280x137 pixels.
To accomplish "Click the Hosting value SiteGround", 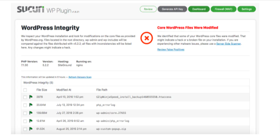I will click(x=65, y=65).
